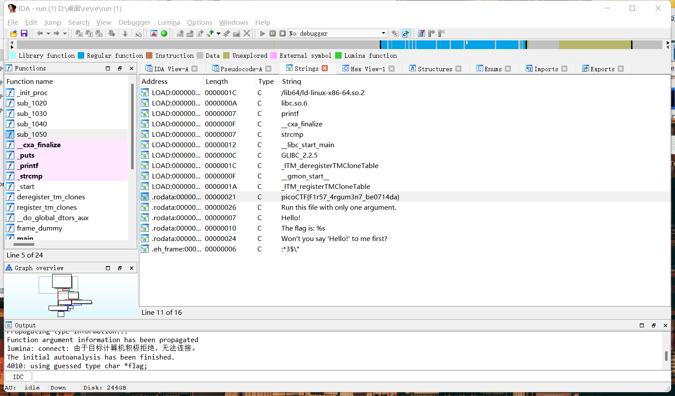Click the Jump forward arrow icon
Viewport: 675px width, 396px height.
pos(56,33)
